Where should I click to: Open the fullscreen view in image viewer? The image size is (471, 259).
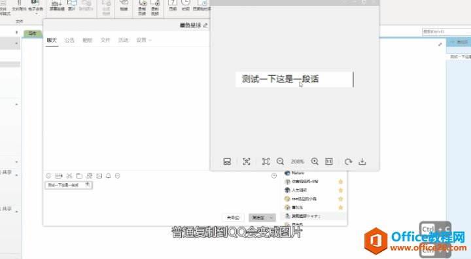266,162
